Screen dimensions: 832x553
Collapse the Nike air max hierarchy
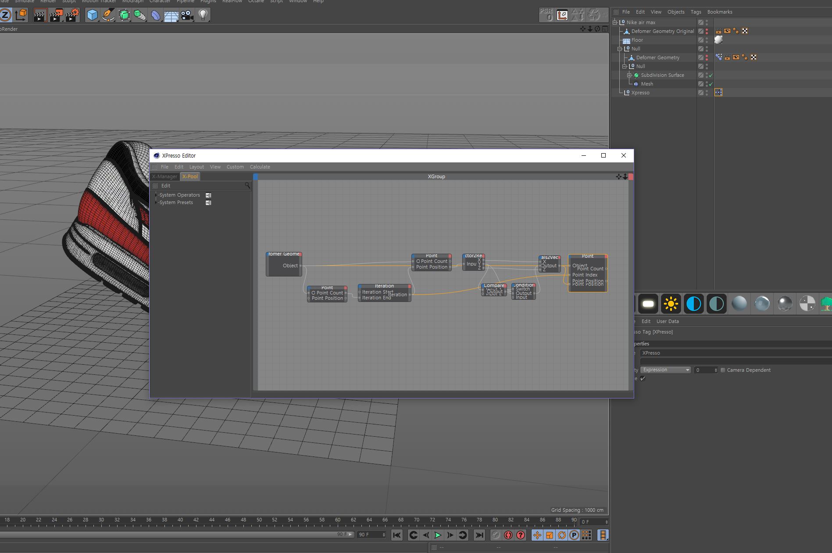[x=615, y=22]
